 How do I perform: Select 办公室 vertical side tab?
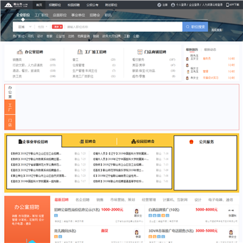[10, 92]
